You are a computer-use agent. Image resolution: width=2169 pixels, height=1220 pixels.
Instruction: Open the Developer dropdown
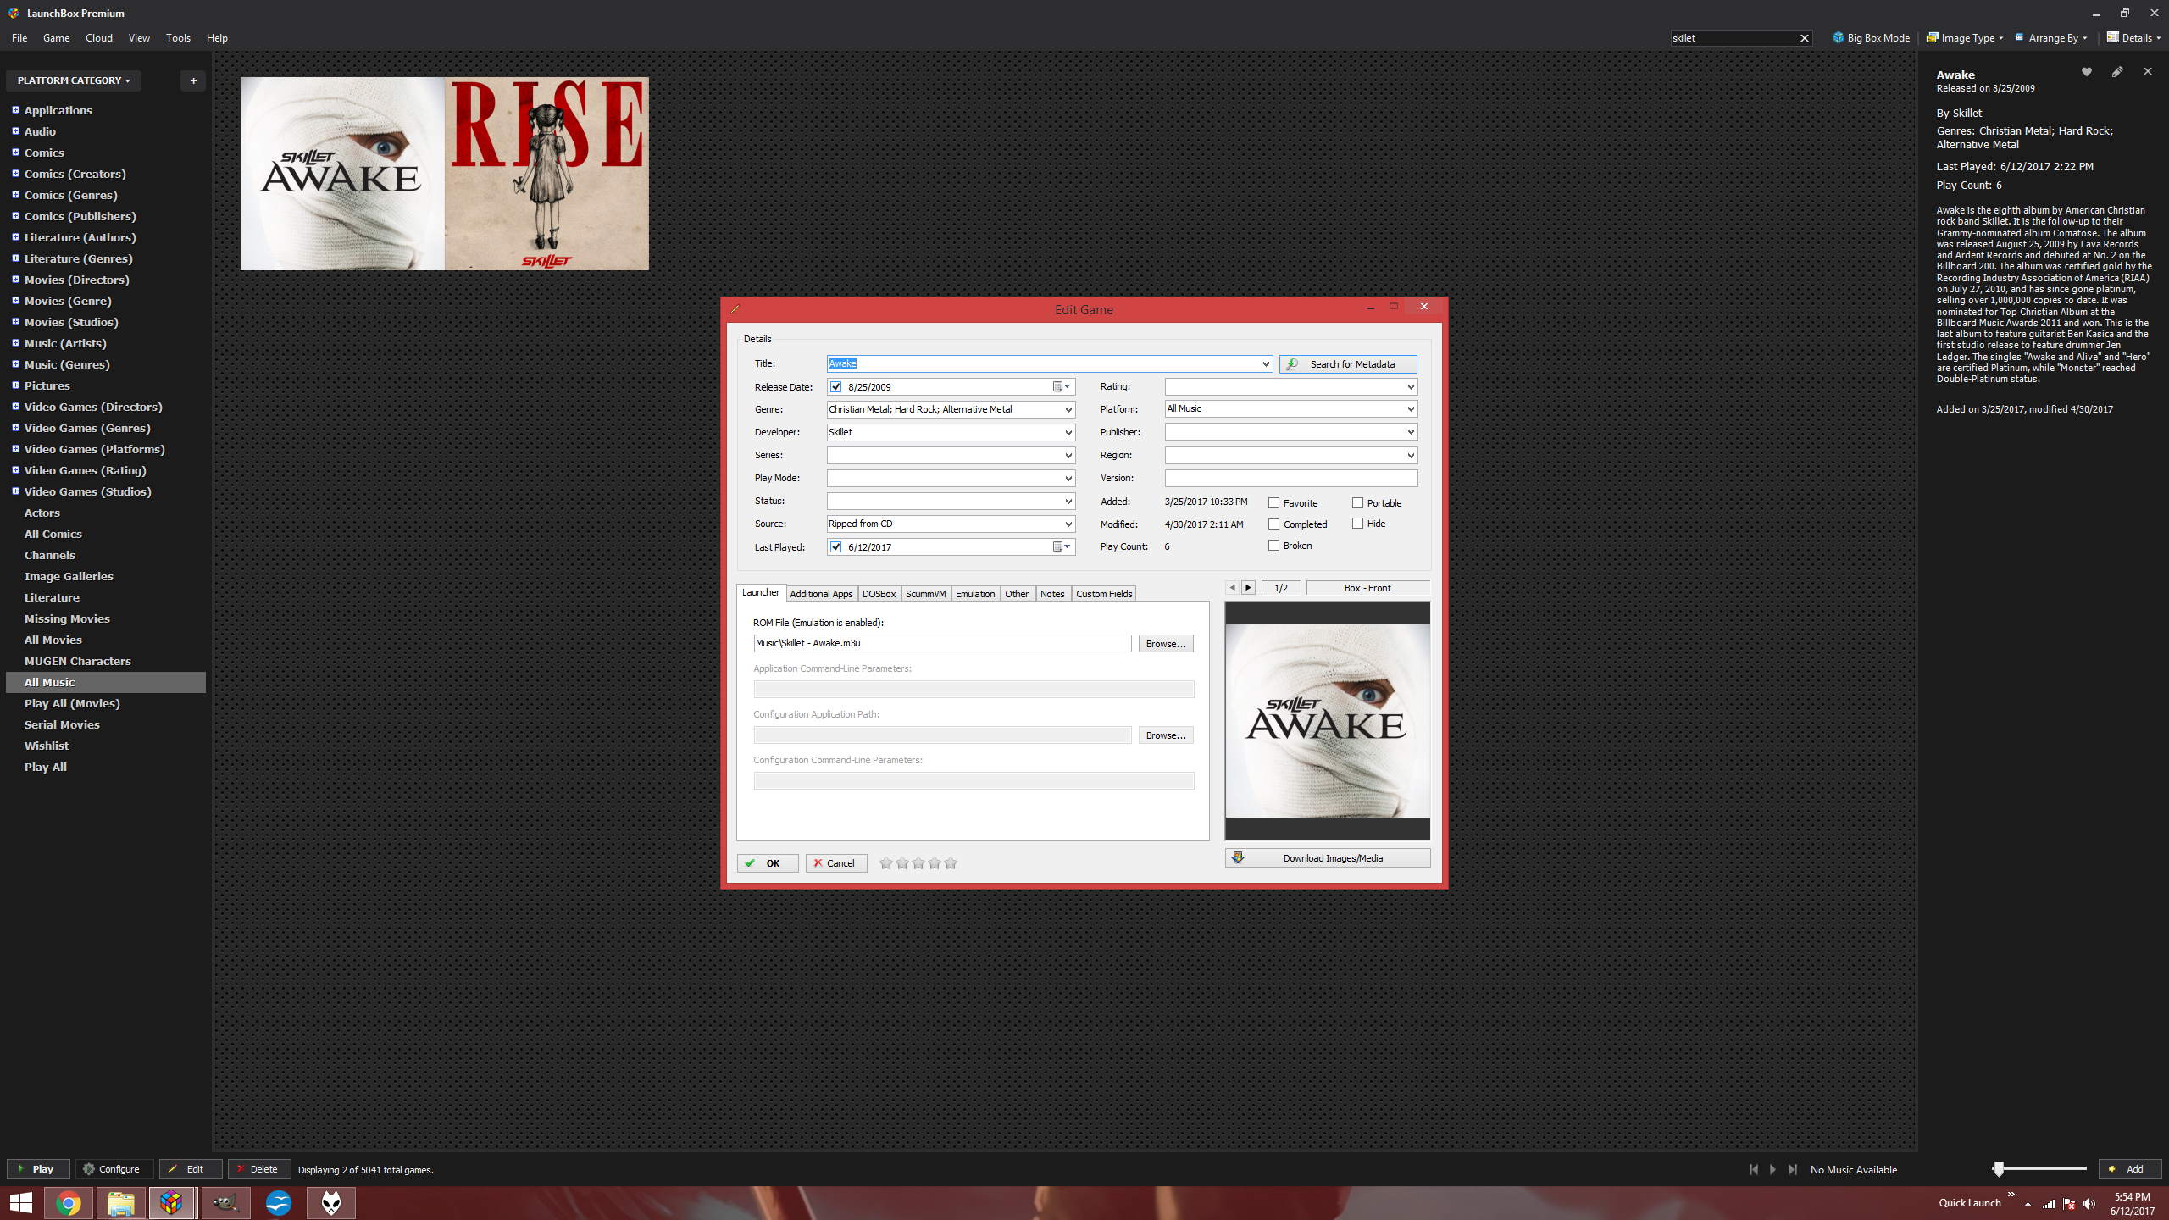[x=1068, y=433]
